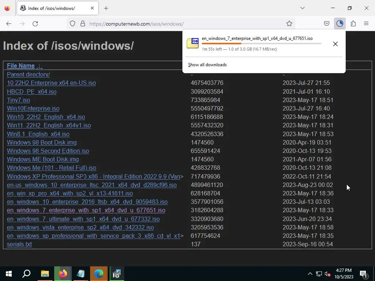Expand the list all tabs chevron
This screenshot has width=375, height=281.
302,8
